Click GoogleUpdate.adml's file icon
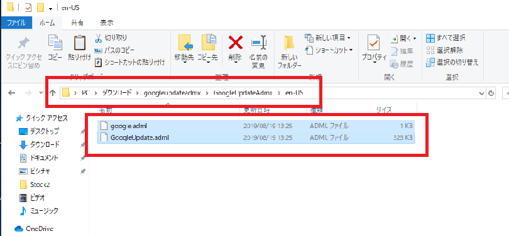 (104, 137)
